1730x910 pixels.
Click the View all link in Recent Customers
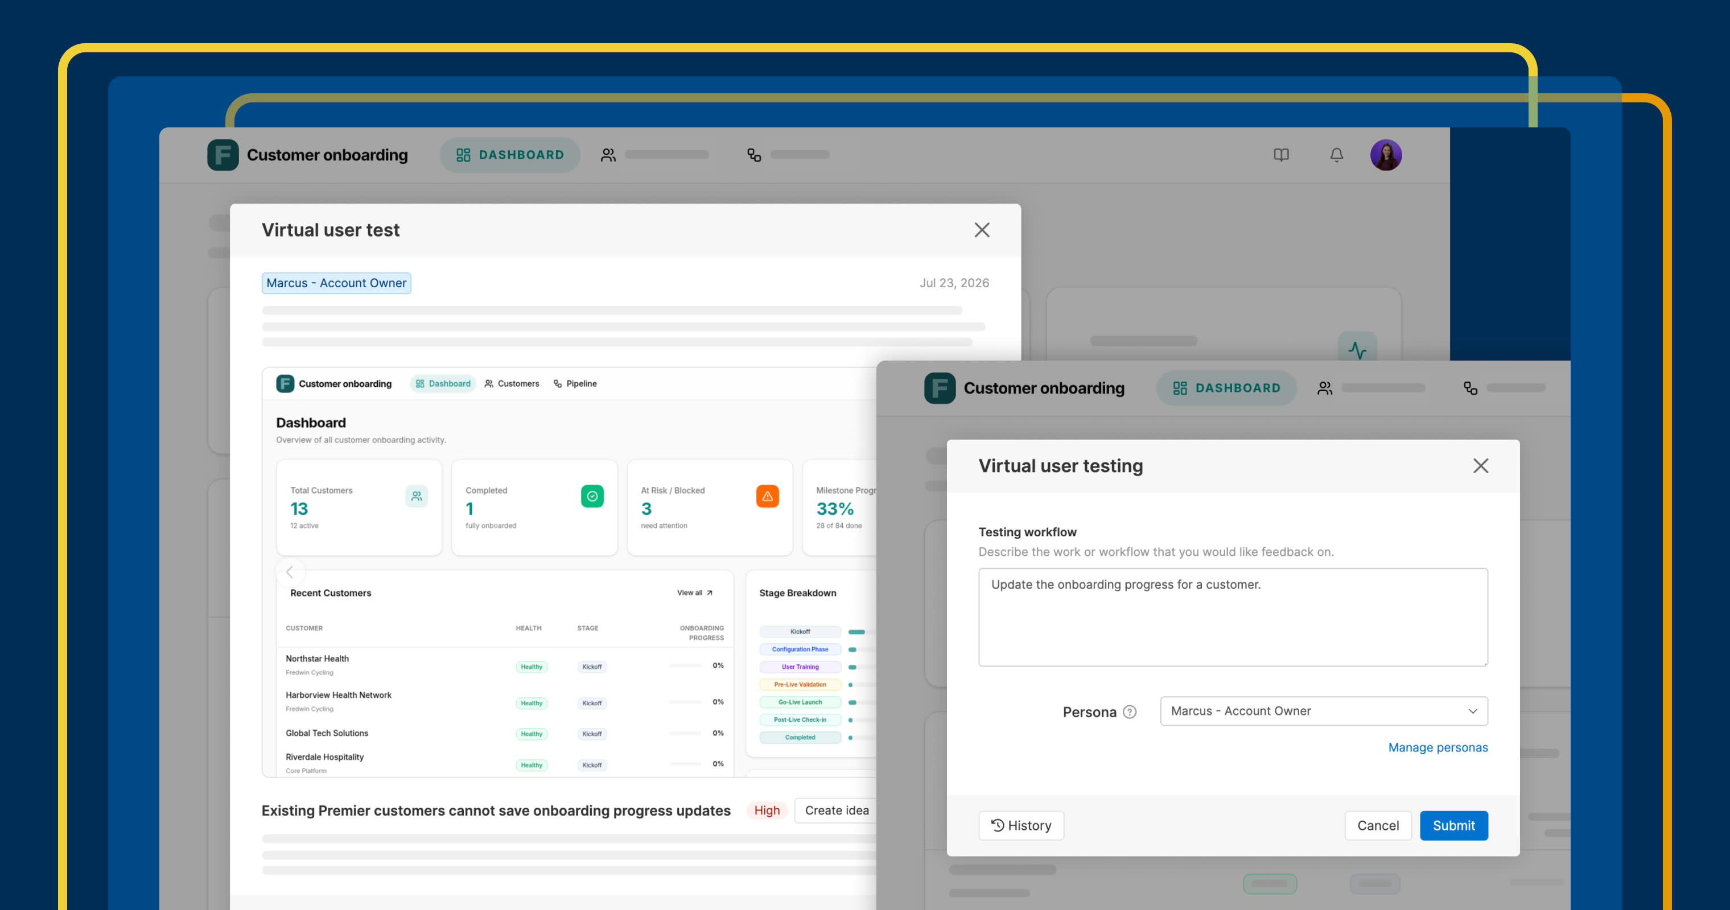click(x=695, y=593)
